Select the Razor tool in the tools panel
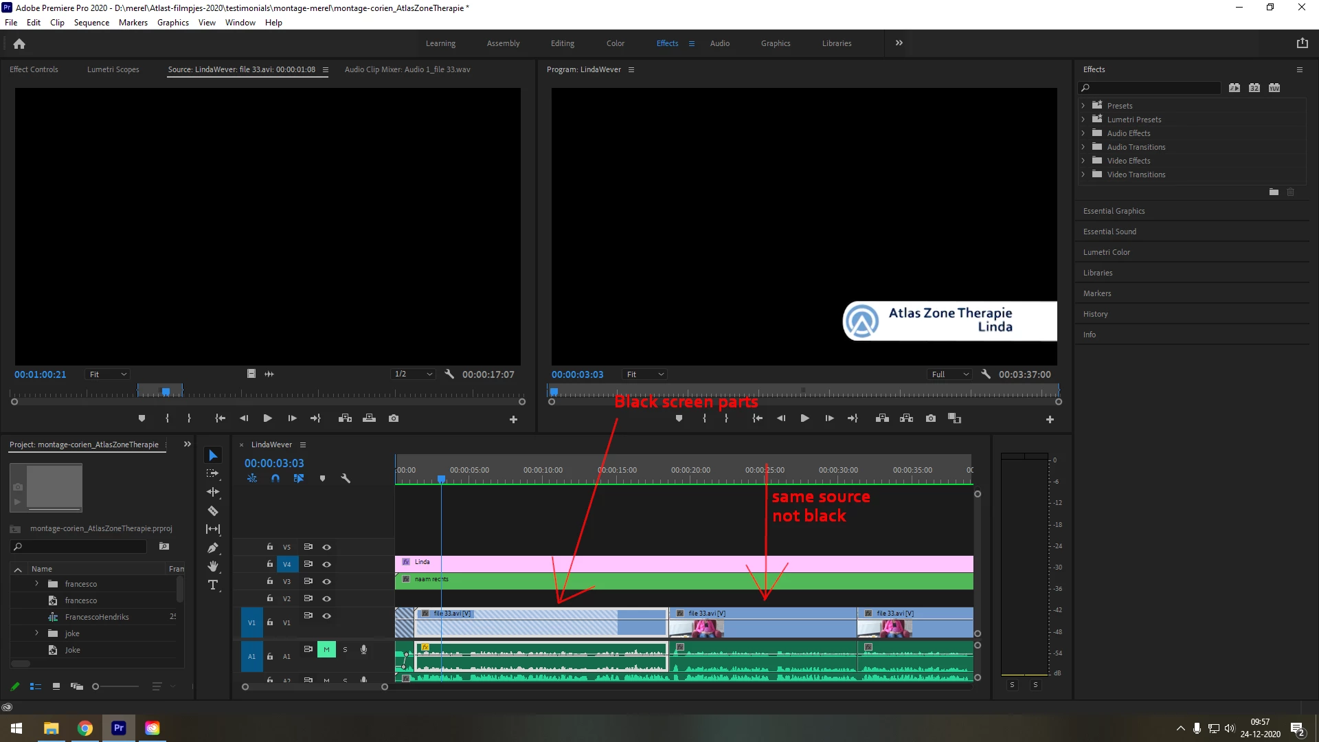The image size is (1319, 742). pyautogui.click(x=213, y=510)
